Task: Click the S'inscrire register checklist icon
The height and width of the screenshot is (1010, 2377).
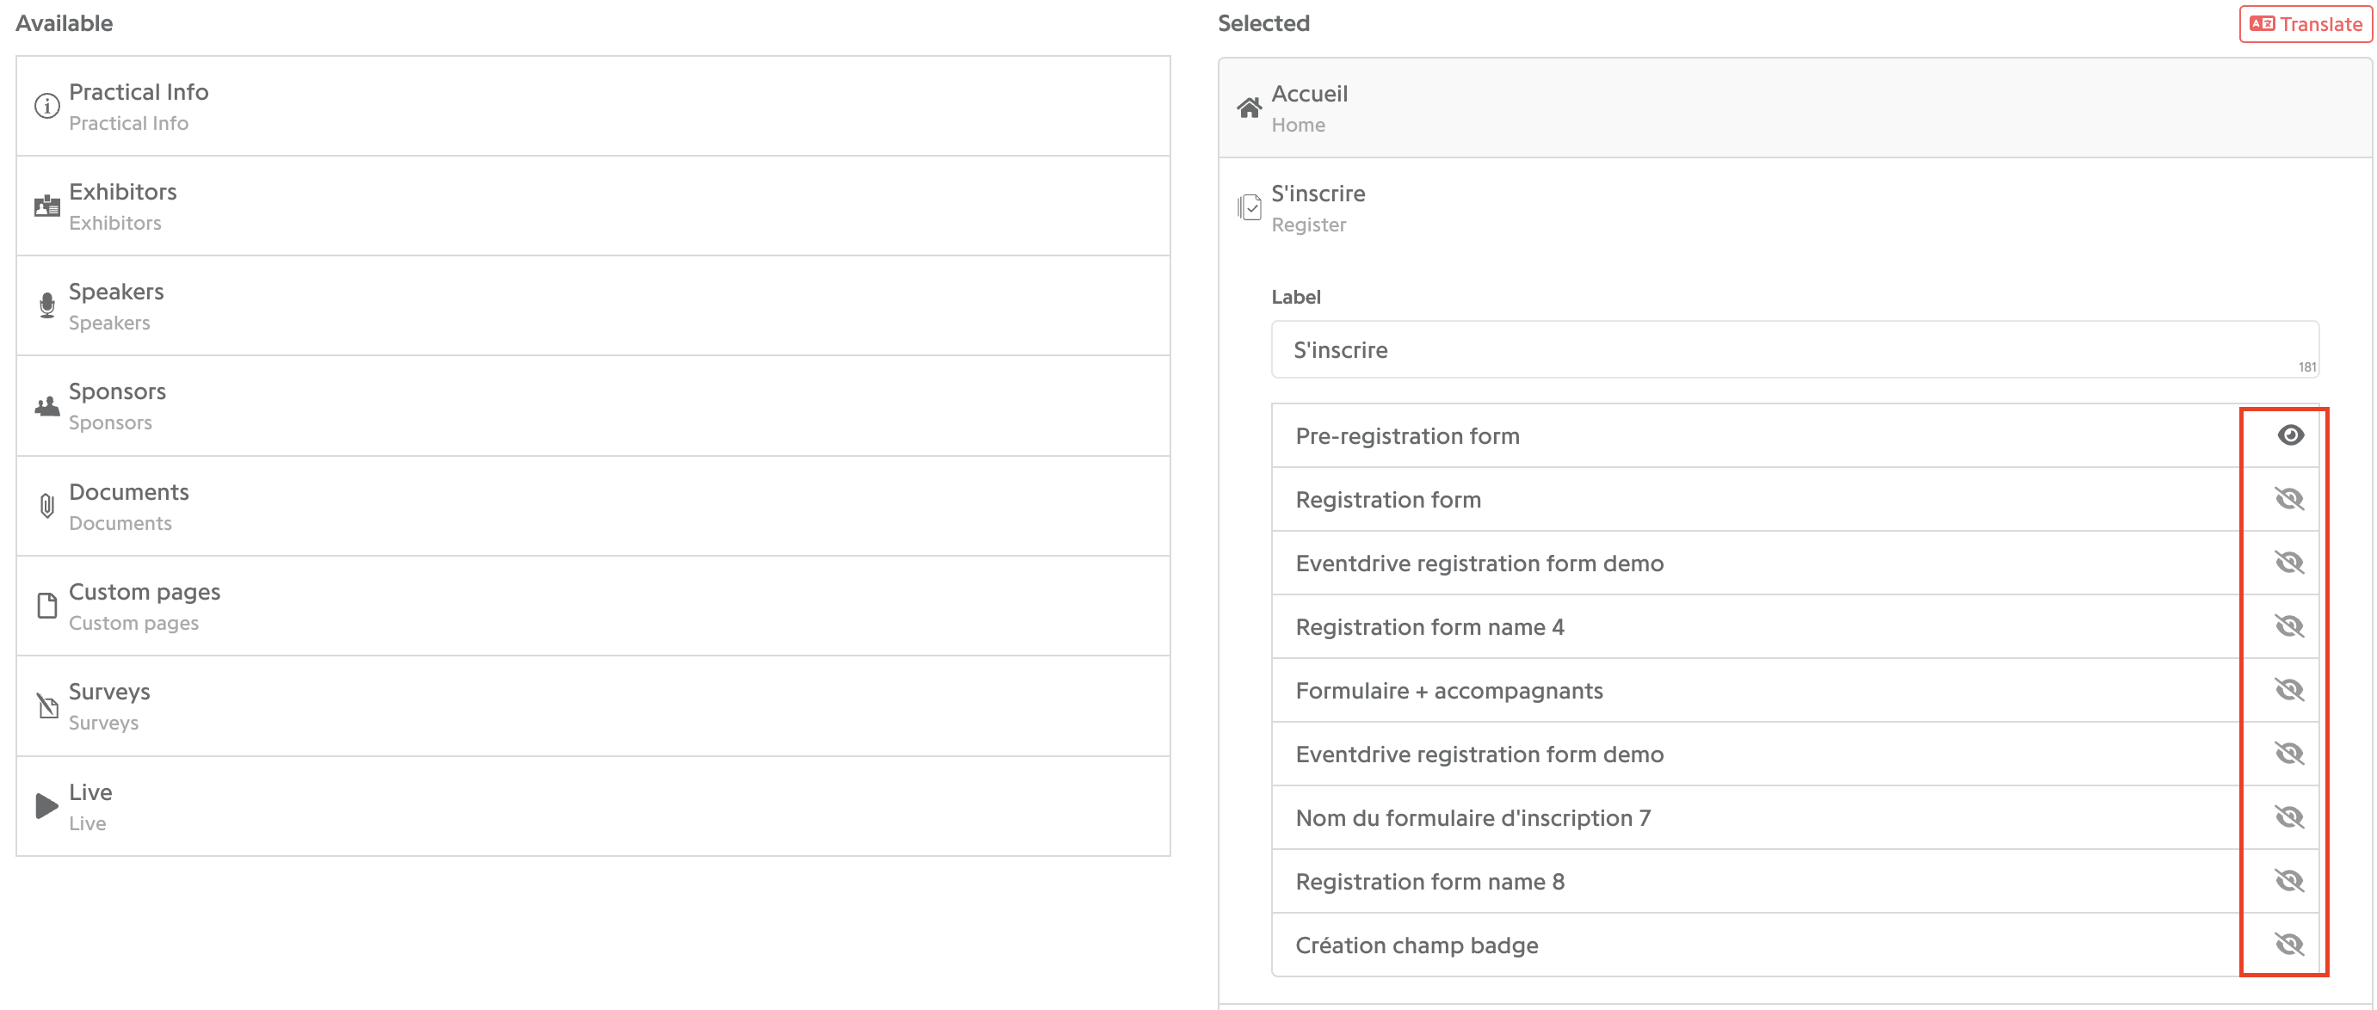Action: click(1250, 207)
